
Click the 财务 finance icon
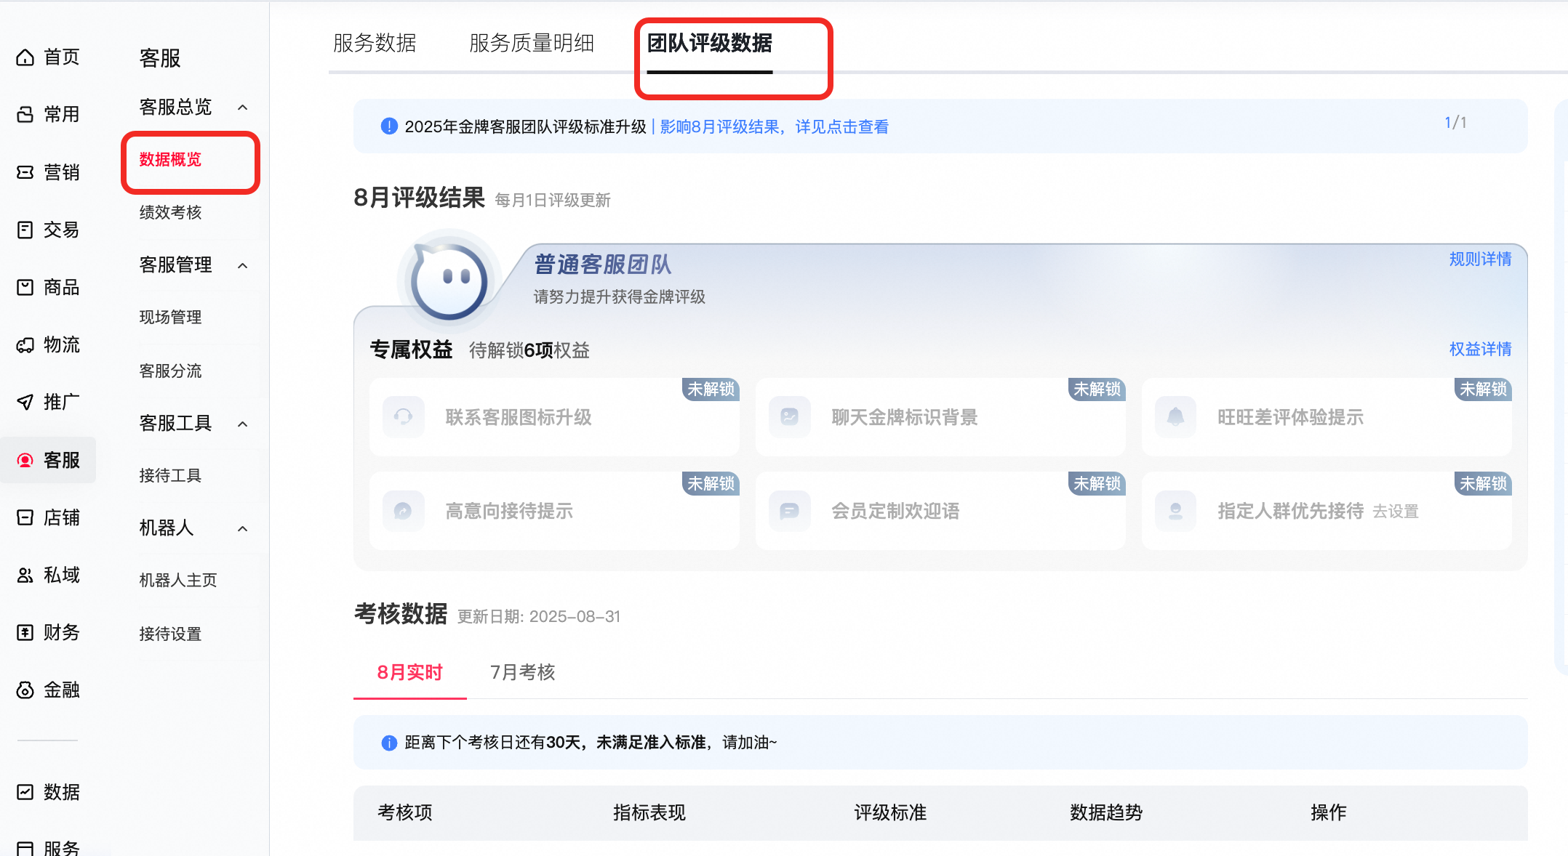[x=25, y=632]
